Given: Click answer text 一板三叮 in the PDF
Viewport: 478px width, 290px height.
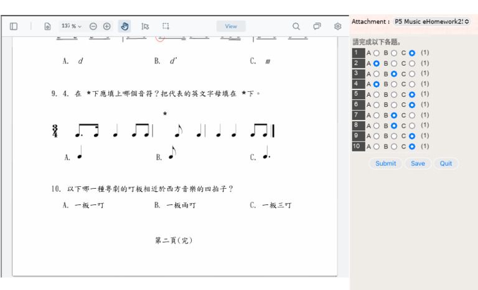Looking at the screenshot, I should 277,206.
